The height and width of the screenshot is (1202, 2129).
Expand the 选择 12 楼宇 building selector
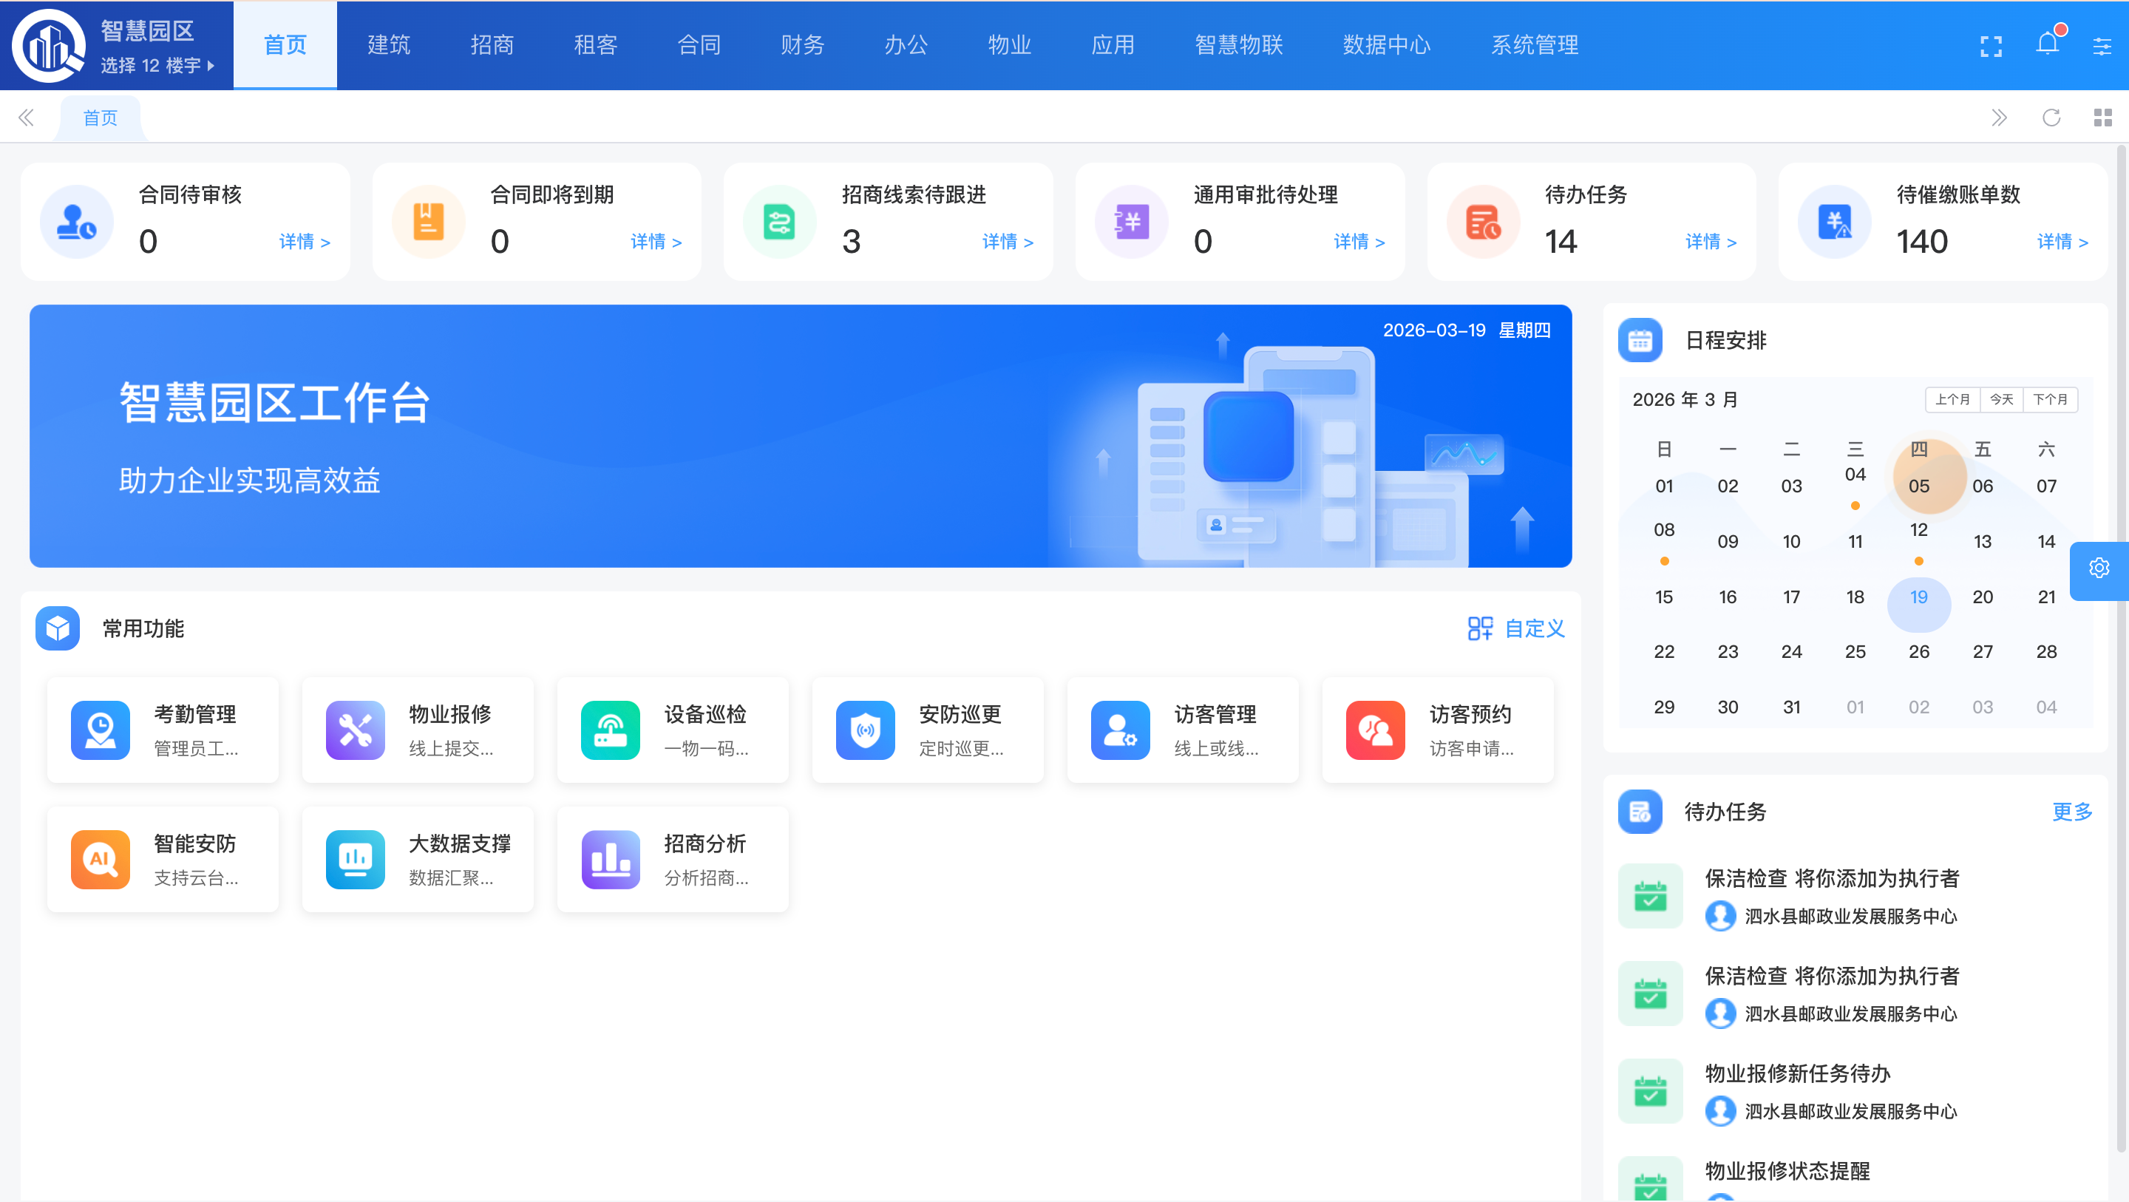pyautogui.click(x=157, y=65)
